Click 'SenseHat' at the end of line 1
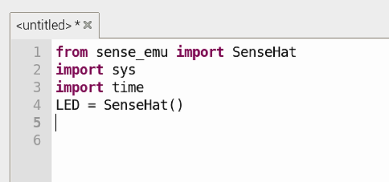Screen dimensions: 389x182 (x=264, y=52)
